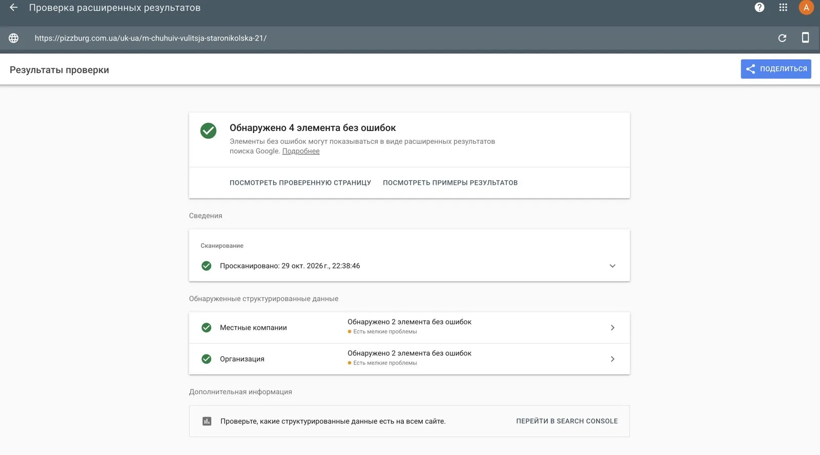Screen dimensions: 820x455
Task: Open the help question mark icon
Action: coord(760,7)
